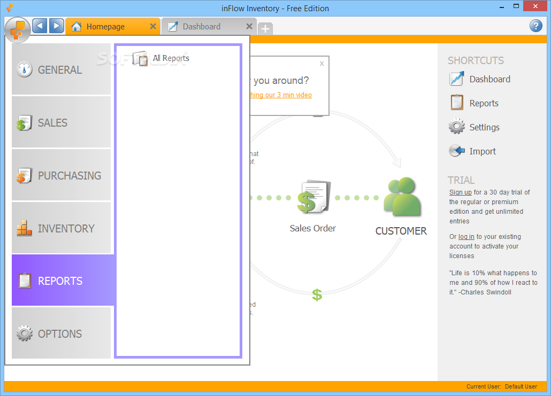The image size is (551, 396).
Task: Dismiss the tour popup with x
Action: (322, 64)
